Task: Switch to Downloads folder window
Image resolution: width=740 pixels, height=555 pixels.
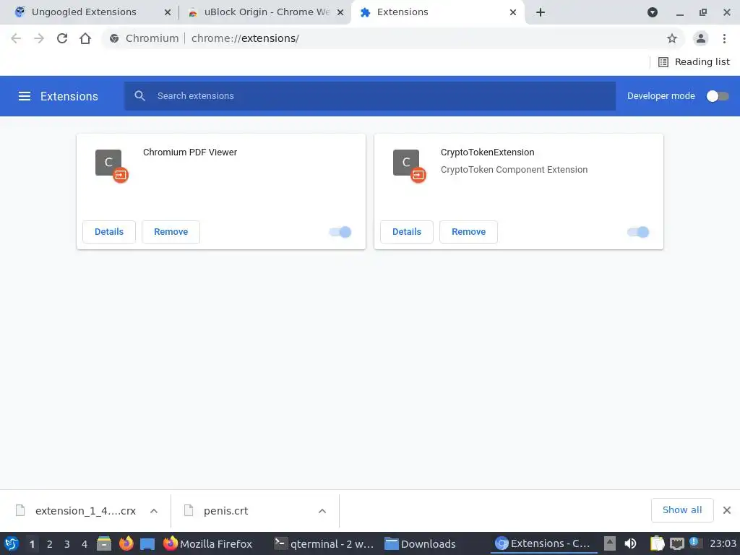Action: (420, 543)
